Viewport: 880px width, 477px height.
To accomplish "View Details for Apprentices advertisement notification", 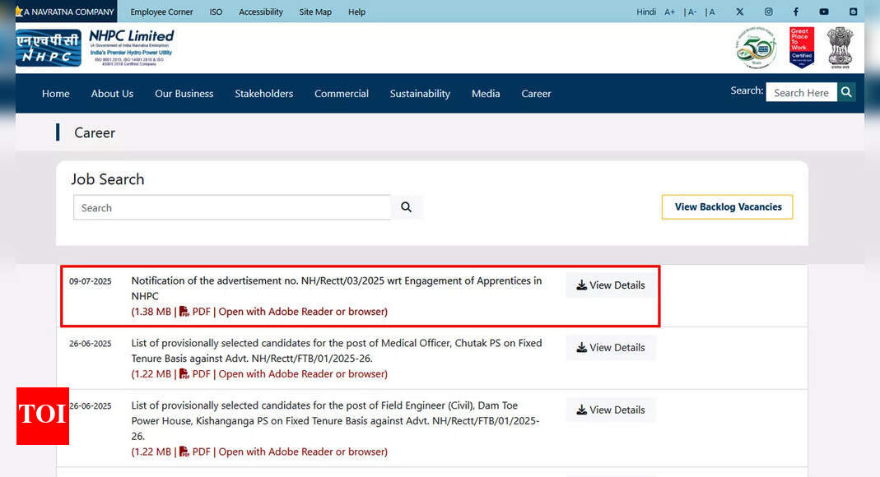I will pyautogui.click(x=611, y=285).
